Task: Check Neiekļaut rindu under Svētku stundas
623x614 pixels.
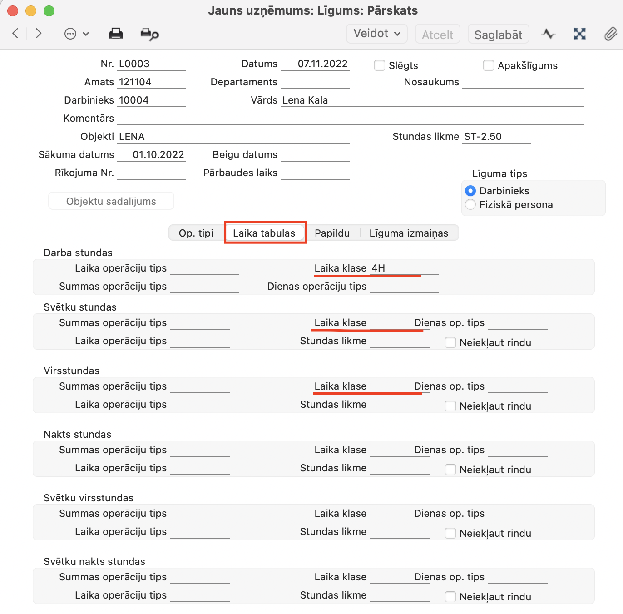Action: point(450,342)
